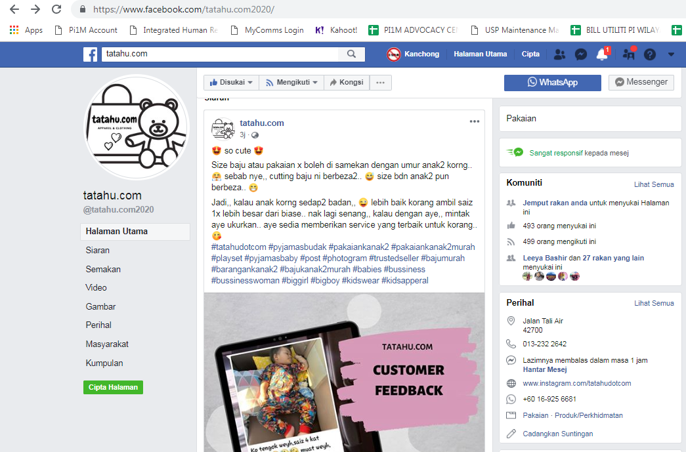Click Kanchong profile name in top bar
The image size is (686, 452).
421,54
